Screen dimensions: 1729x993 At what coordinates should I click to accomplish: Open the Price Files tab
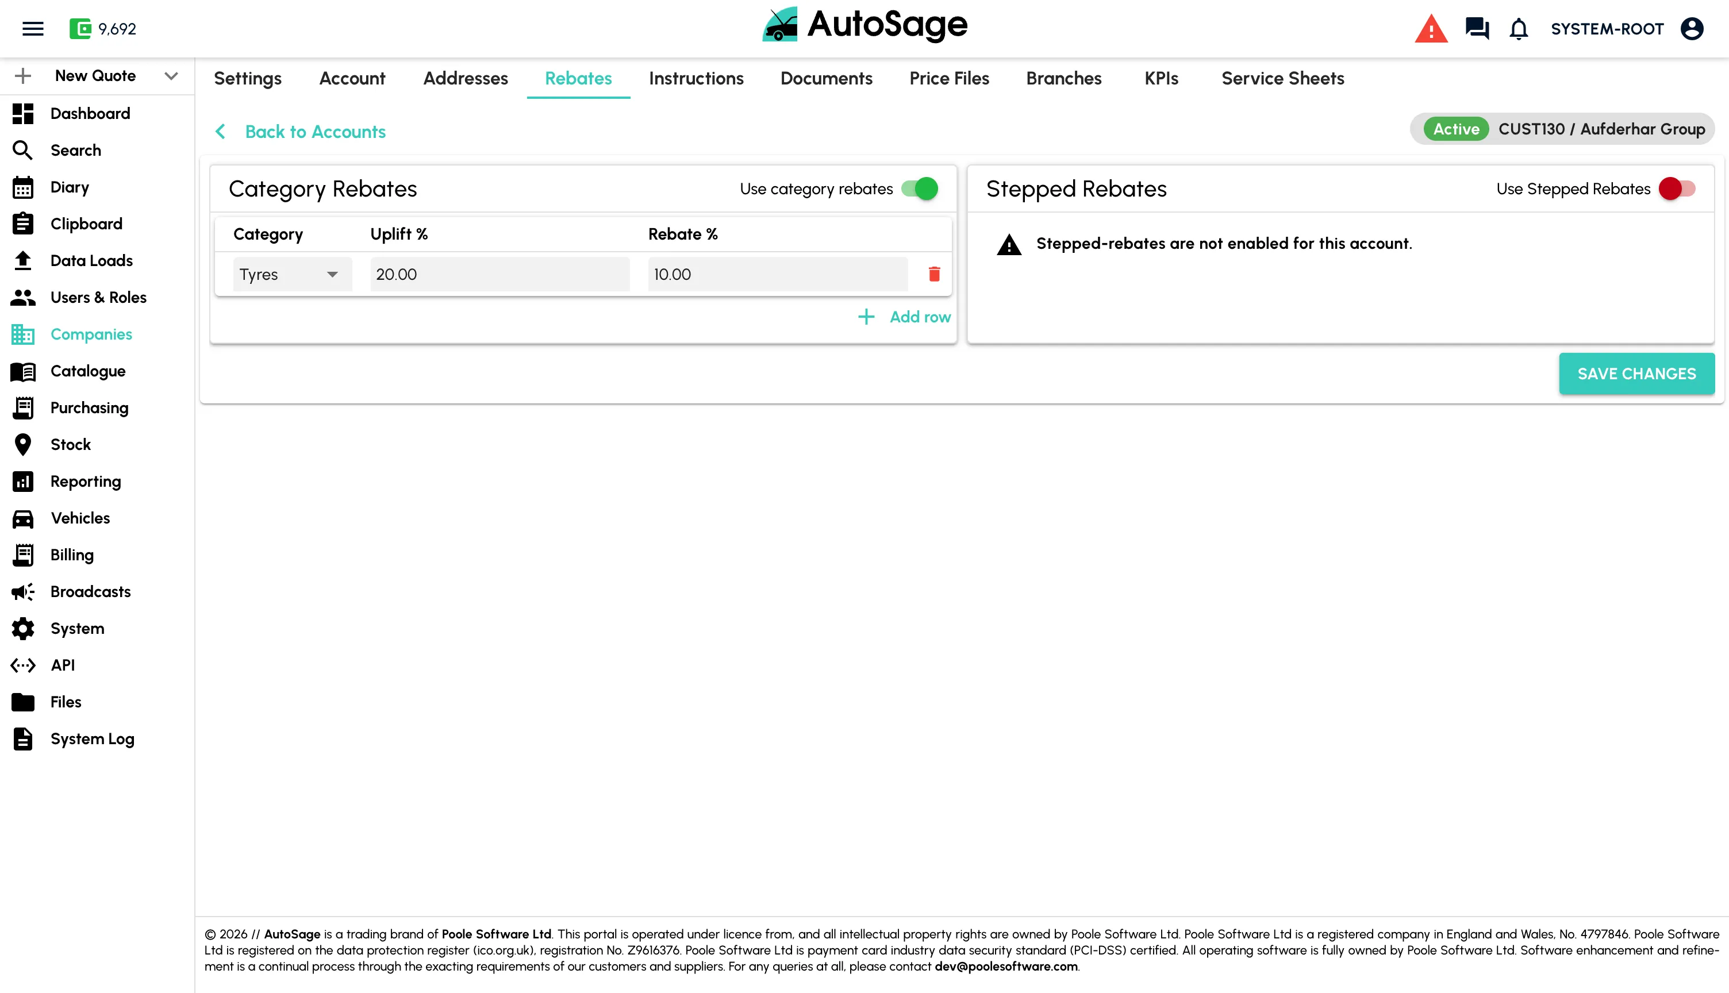tap(949, 78)
